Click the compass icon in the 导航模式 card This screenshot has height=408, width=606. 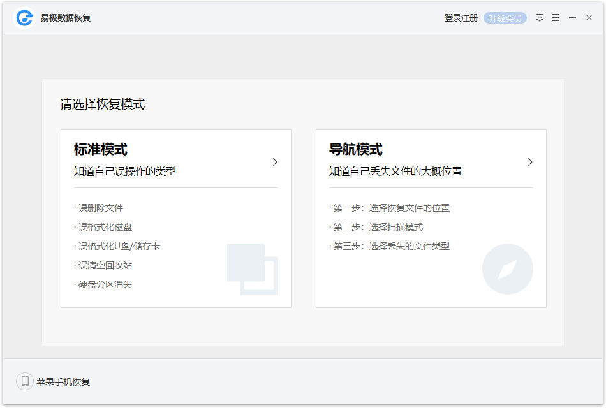(x=508, y=269)
